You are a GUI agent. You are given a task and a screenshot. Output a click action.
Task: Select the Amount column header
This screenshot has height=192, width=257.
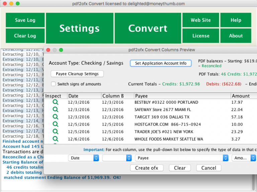click(x=244, y=96)
